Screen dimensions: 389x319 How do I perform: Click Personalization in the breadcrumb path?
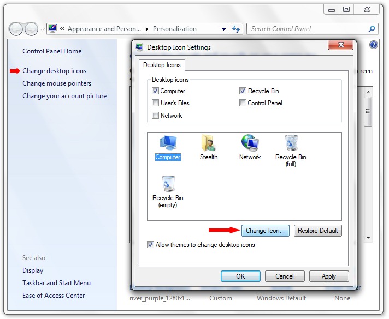(174, 29)
